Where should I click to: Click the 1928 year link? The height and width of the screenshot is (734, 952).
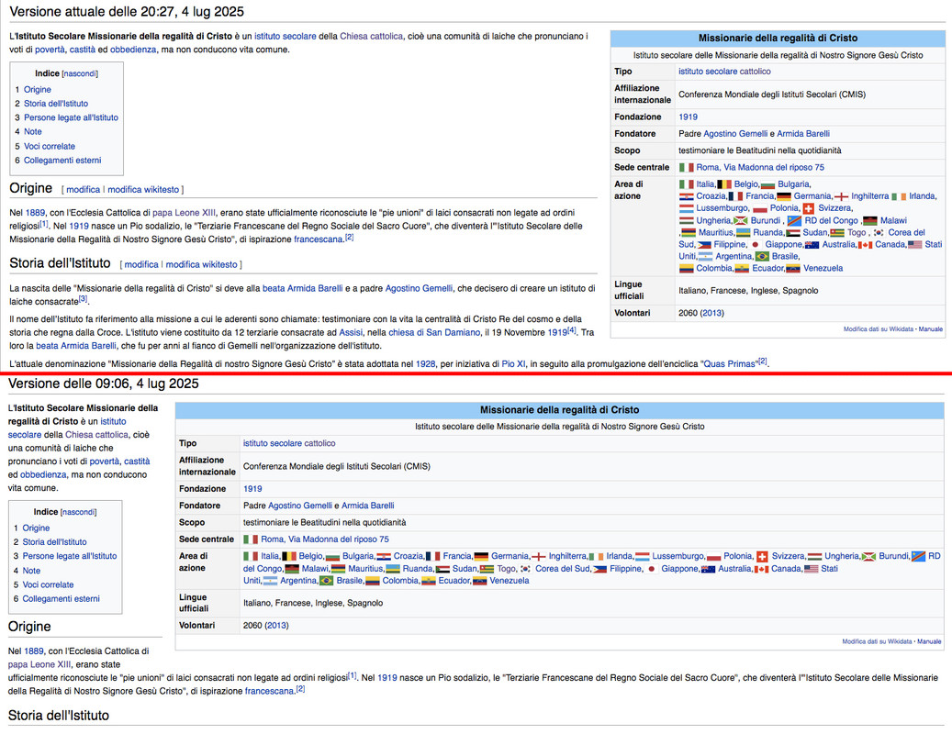click(425, 364)
